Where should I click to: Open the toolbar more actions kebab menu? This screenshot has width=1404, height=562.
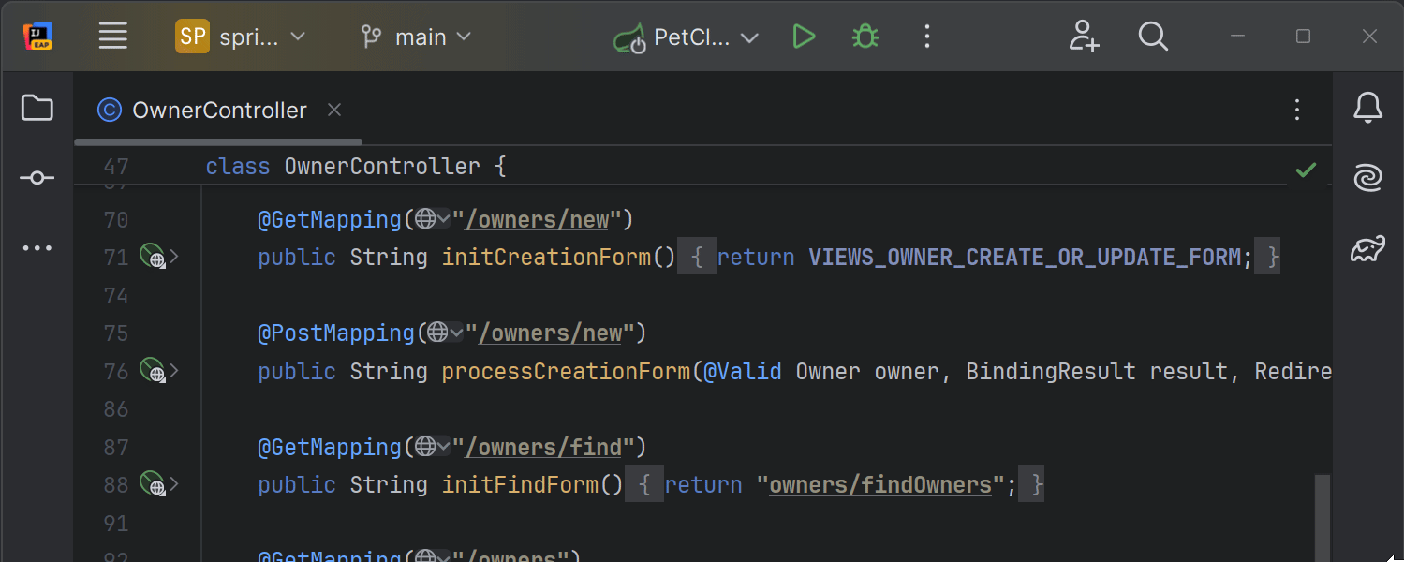(x=926, y=37)
